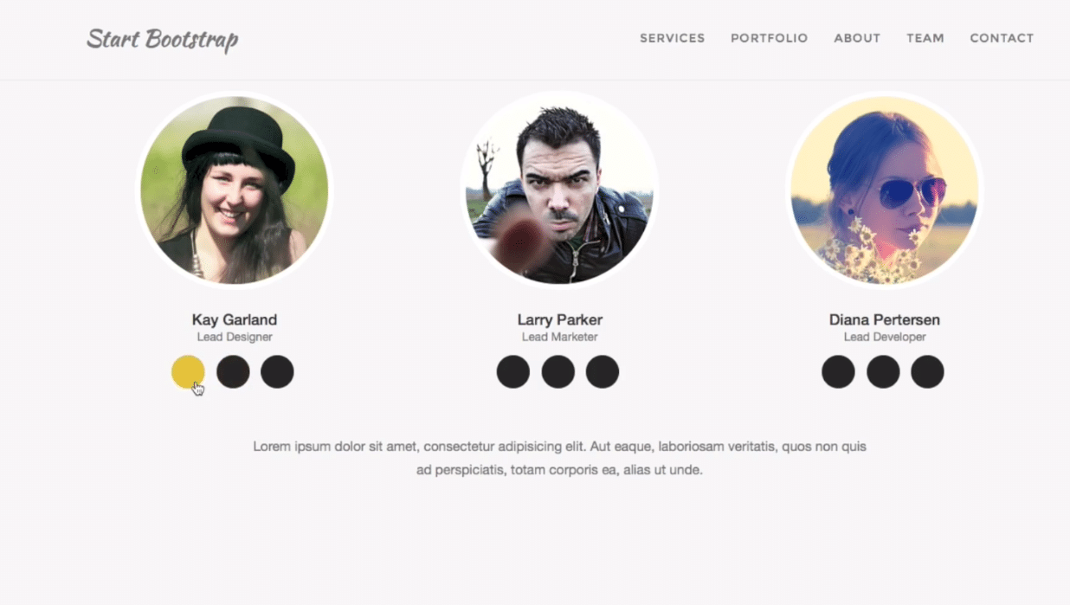
Task: Click the Start Bootstrap brand logo
Action: point(163,40)
